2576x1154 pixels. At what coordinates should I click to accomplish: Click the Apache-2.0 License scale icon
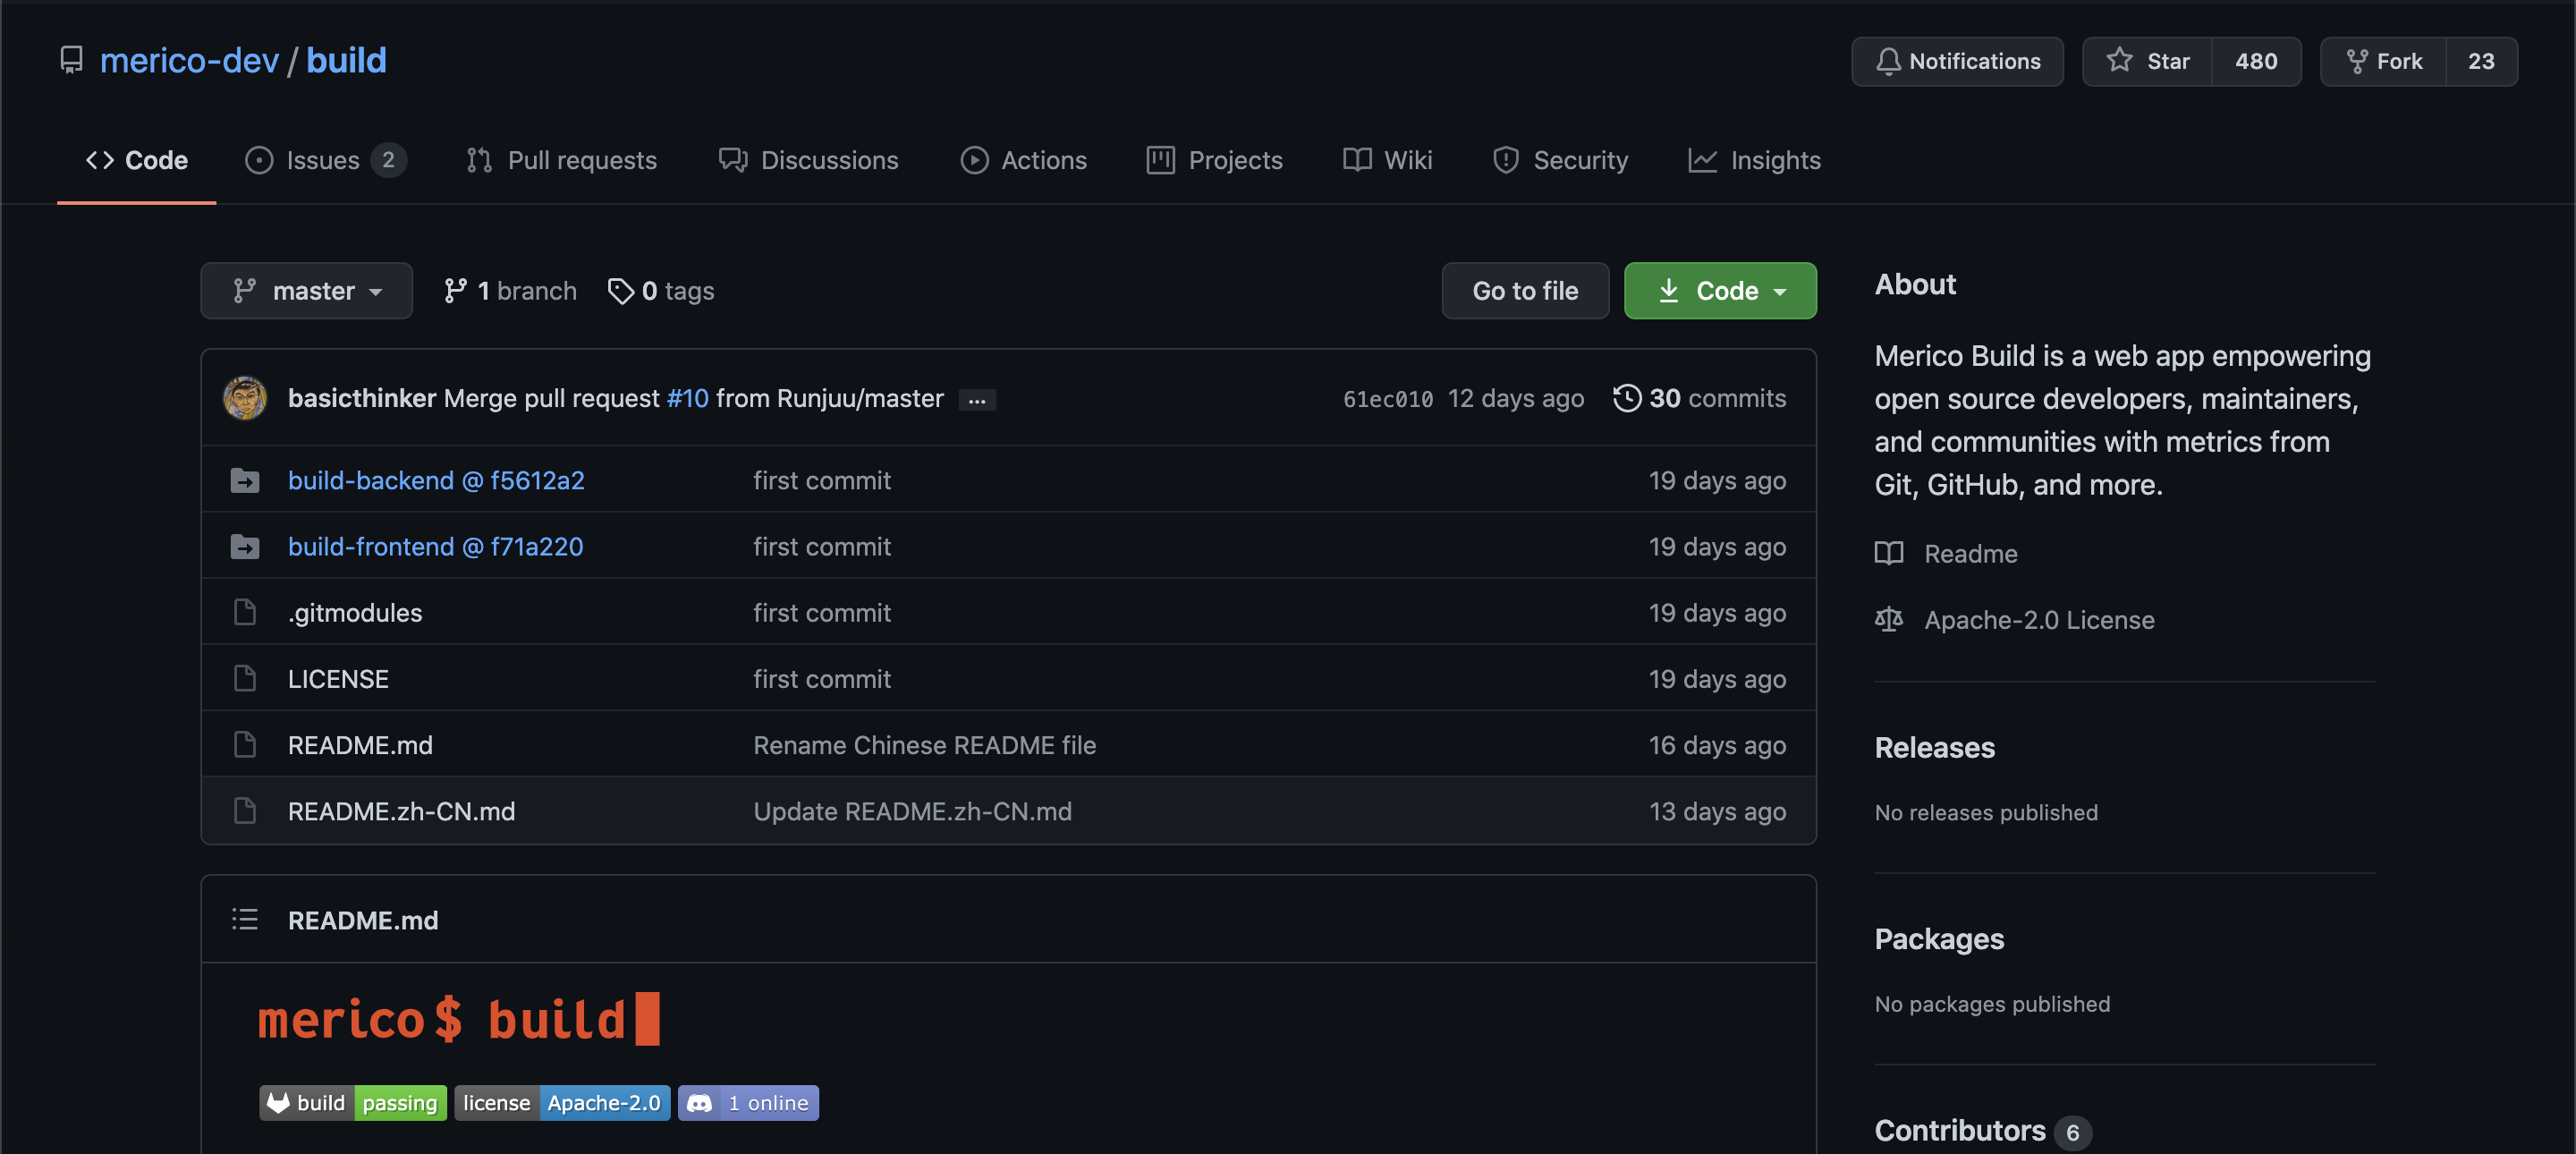point(1888,620)
